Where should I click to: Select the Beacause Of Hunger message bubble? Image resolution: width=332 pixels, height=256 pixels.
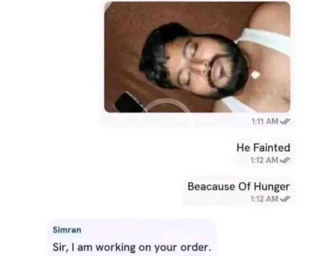click(239, 191)
